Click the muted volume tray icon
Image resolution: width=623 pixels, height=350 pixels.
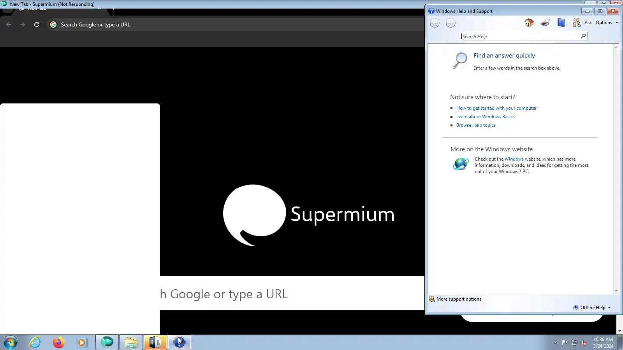(584, 343)
